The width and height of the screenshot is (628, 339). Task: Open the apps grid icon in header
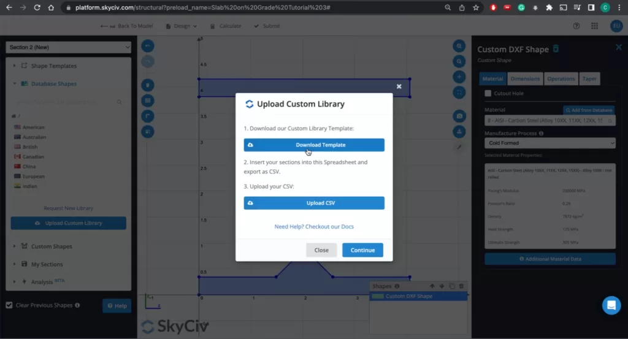[x=595, y=26]
